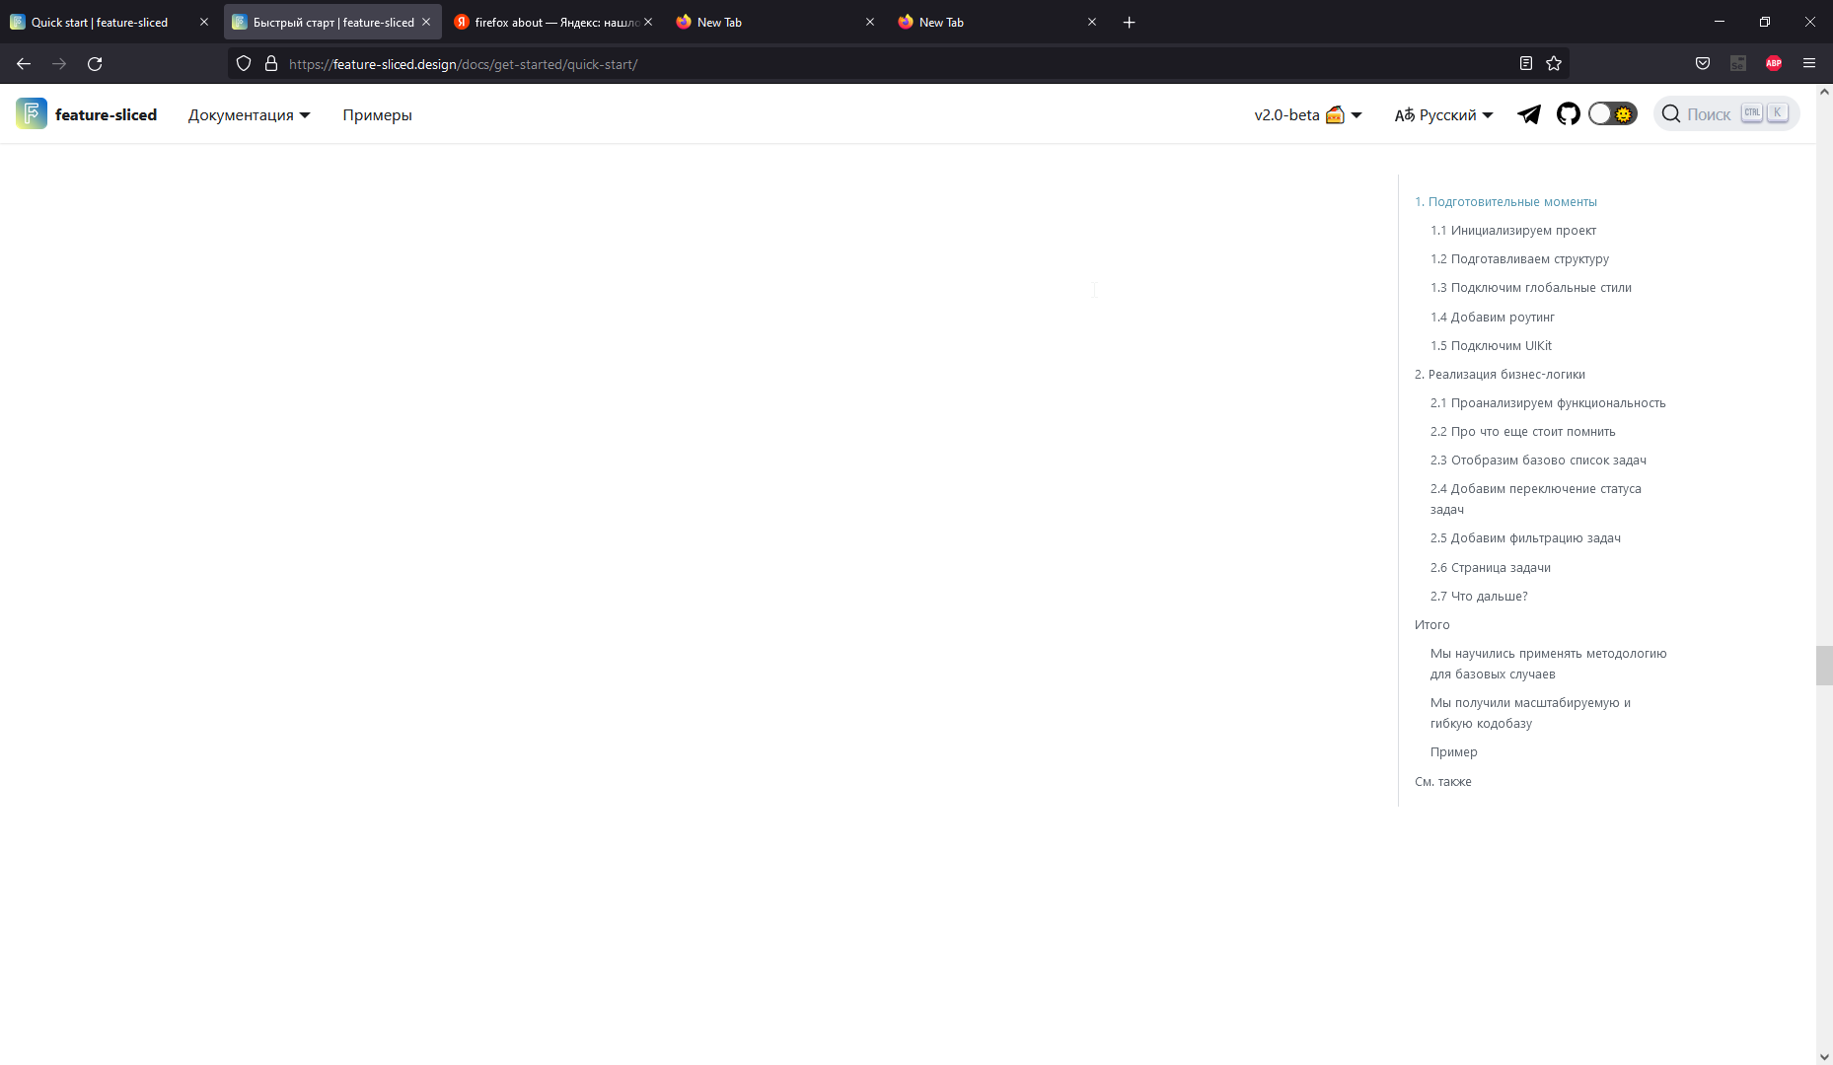The height and width of the screenshot is (1065, 1833).
Task: Jump to '2.7 Что дальше?'
Action: [x=1479, y=597]
